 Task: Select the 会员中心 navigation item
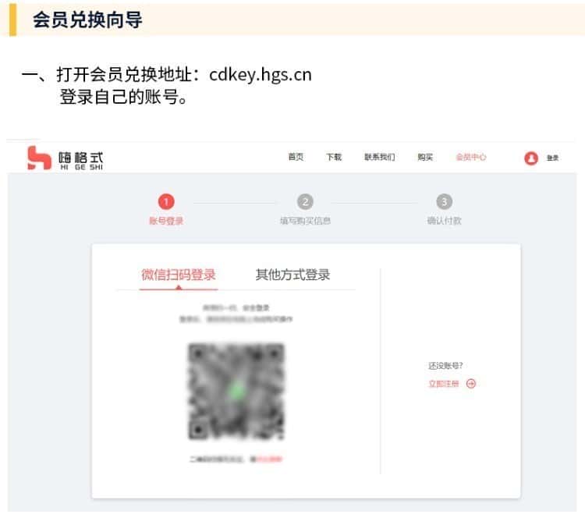pos(471,157)
